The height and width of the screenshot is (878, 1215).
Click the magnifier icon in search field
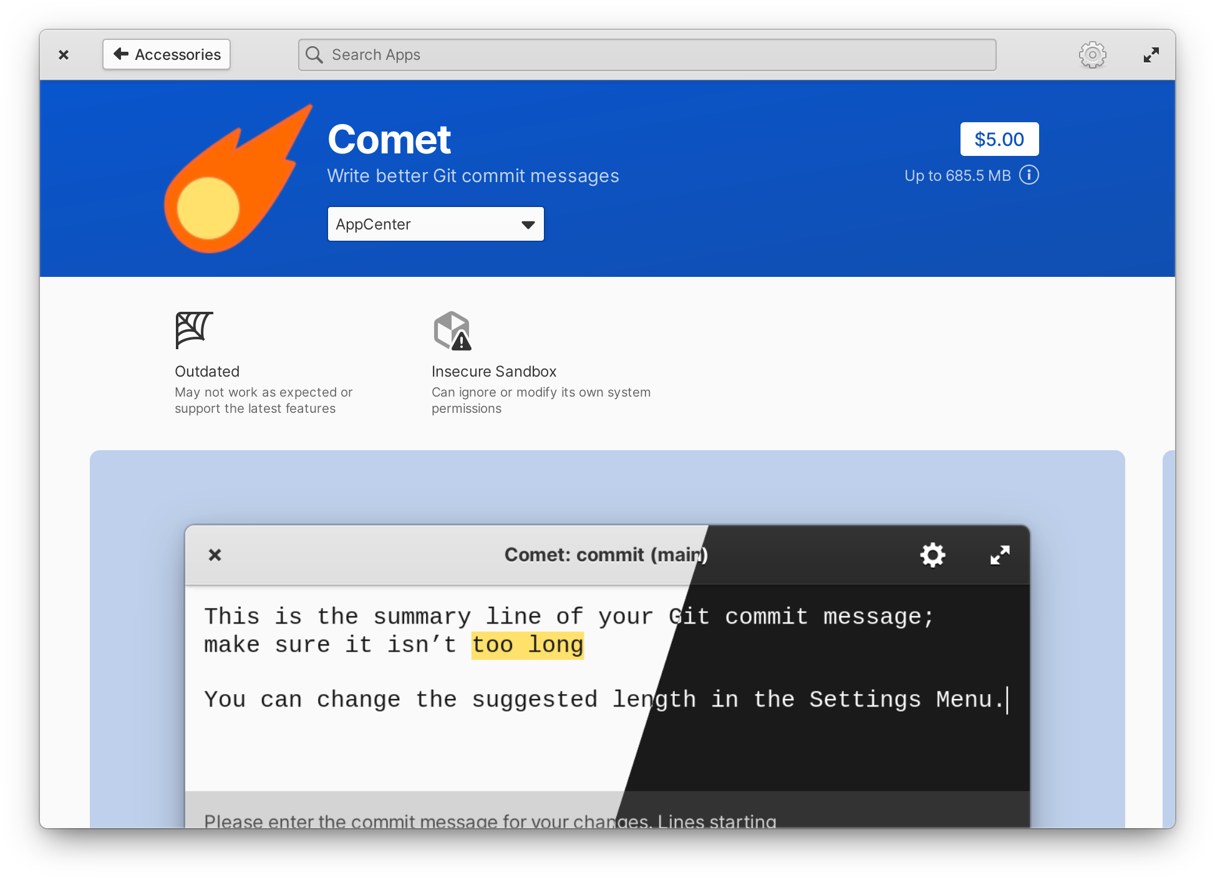314,55
